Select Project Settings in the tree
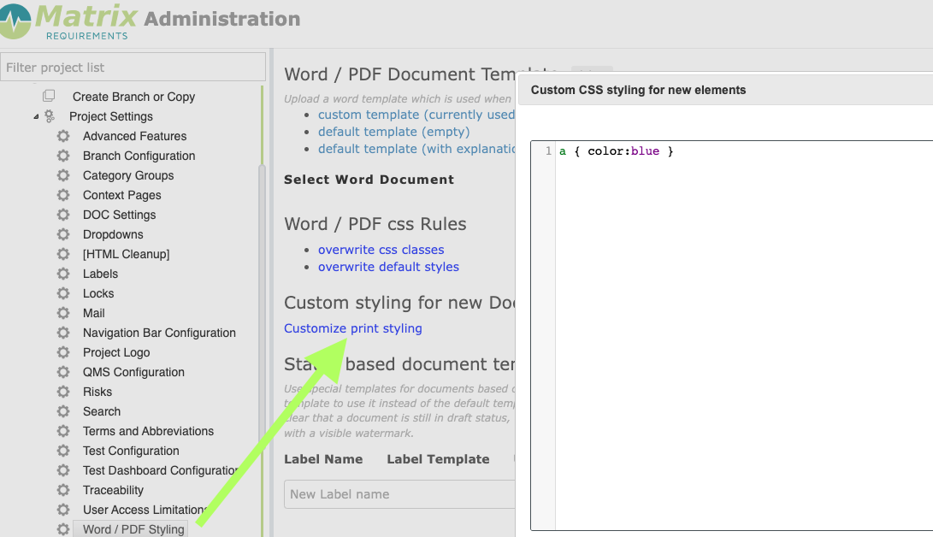 [x=110, y=116]
